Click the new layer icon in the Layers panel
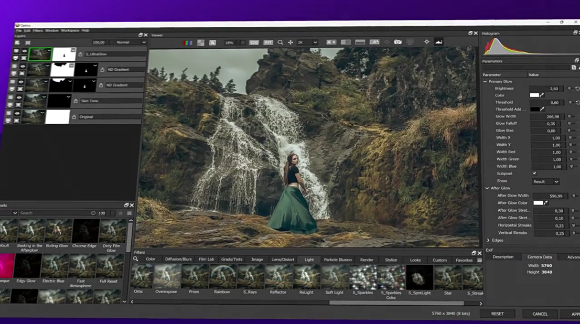The width and height of the screenshot is (580, 324). pos(18,42)
